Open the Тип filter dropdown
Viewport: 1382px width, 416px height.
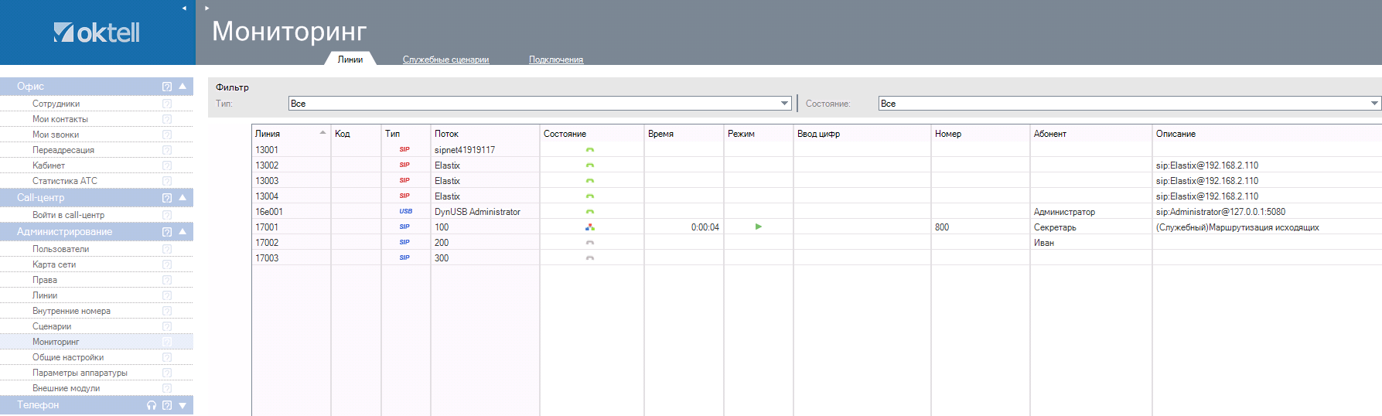784,104
